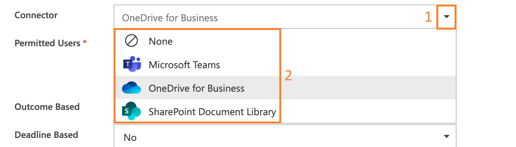The height and width of the screenshot is (147, 516).
Task: Select OneDrive for Business list entry
Action: click(197, 88)
